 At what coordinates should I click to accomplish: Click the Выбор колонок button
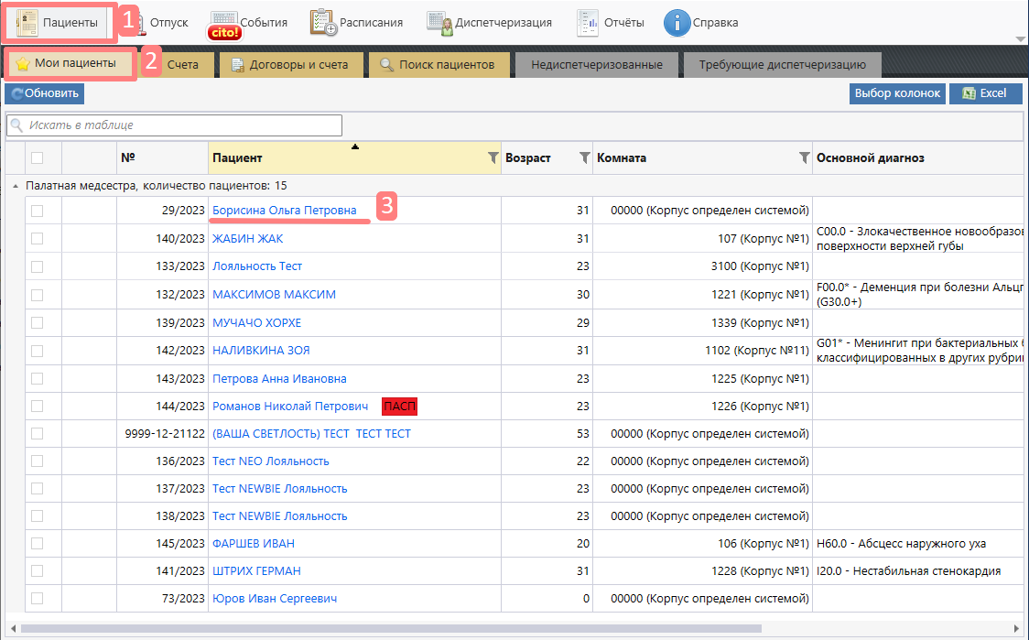click(897, 93)
